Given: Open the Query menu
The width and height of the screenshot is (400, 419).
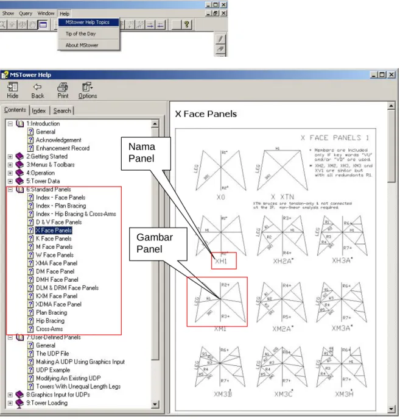Looking at the screenshot, I should pos(26,13).
